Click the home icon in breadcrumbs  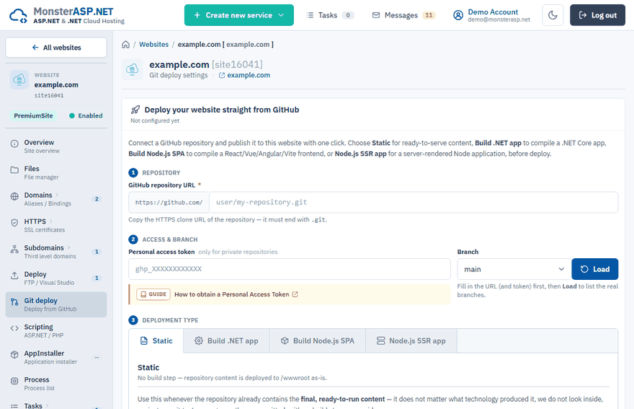pos(126,45)
